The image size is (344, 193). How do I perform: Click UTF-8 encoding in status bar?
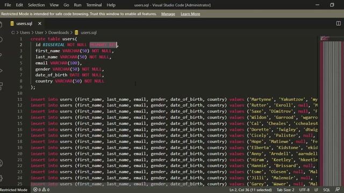(304, 190)
